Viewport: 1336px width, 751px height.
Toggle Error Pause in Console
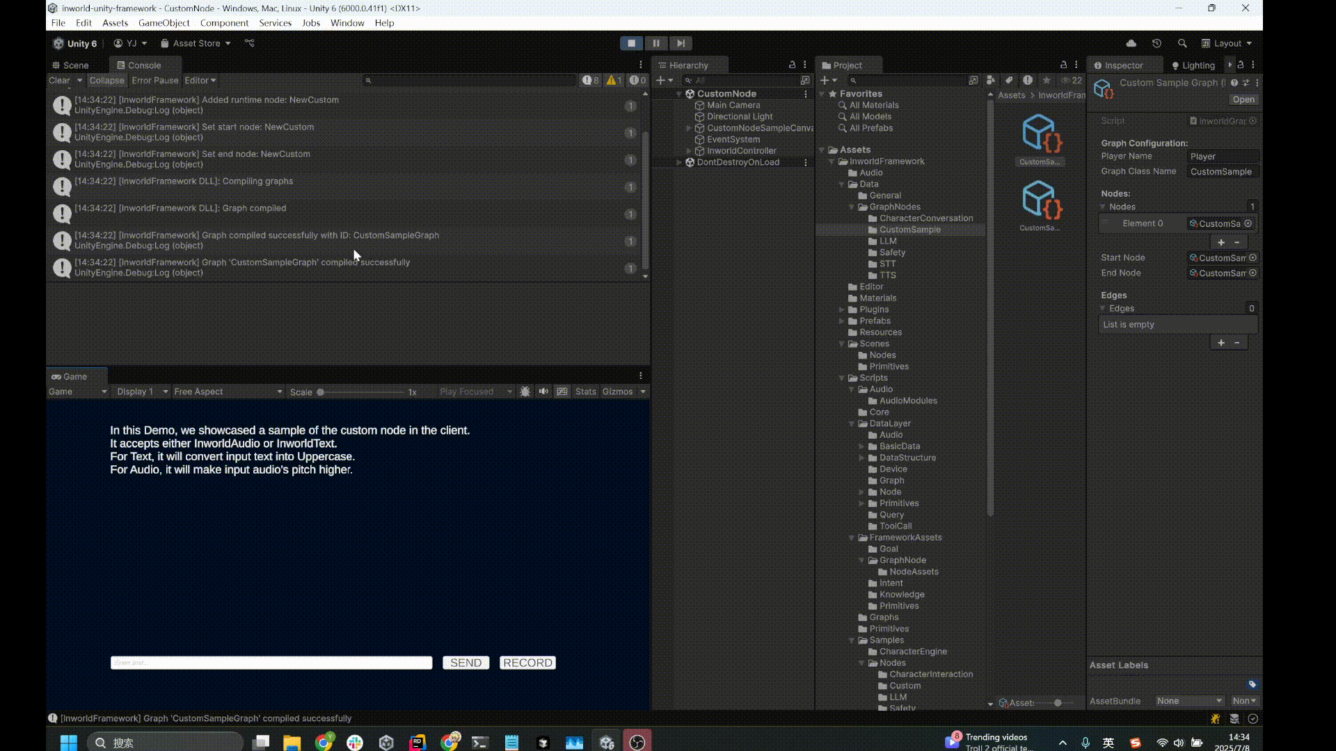click(154, 80)
